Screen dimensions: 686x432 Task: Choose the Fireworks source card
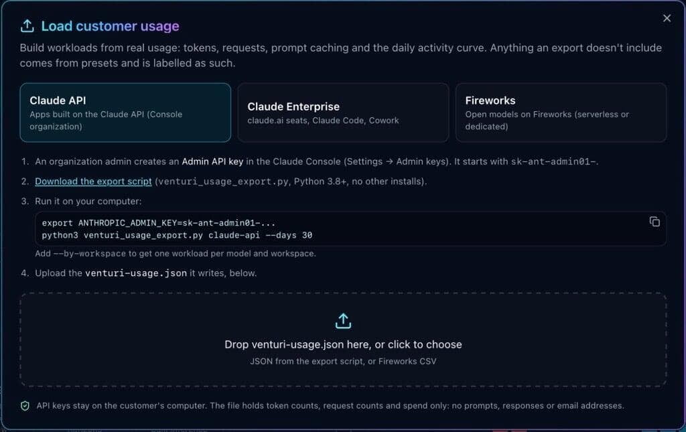(x=561, y=113)
